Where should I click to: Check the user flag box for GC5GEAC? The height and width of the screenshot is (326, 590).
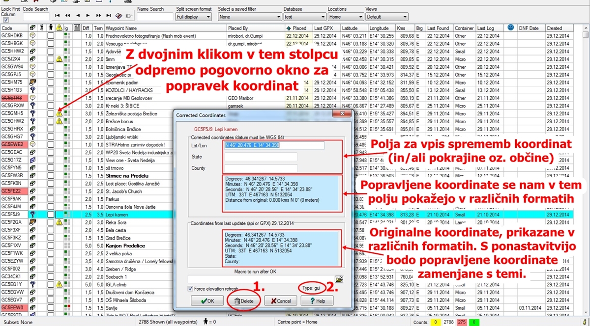[50, 152]
